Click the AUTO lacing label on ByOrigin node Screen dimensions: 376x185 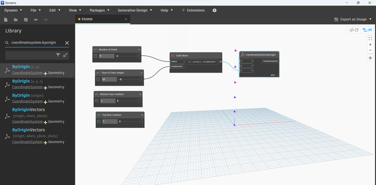(273, 75)
